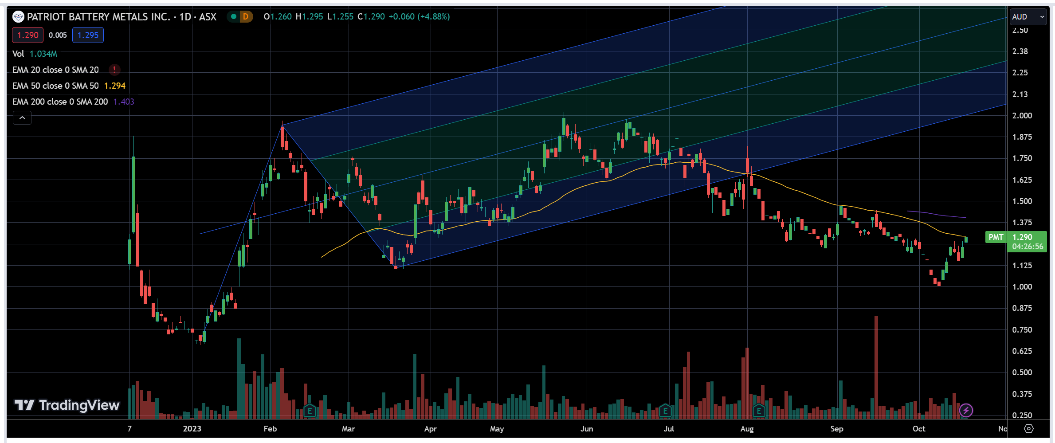Click the Feb label on time axis
The height and width of the screenshot is (443, 1055).
pyautogui.click(x=270, y=429)
